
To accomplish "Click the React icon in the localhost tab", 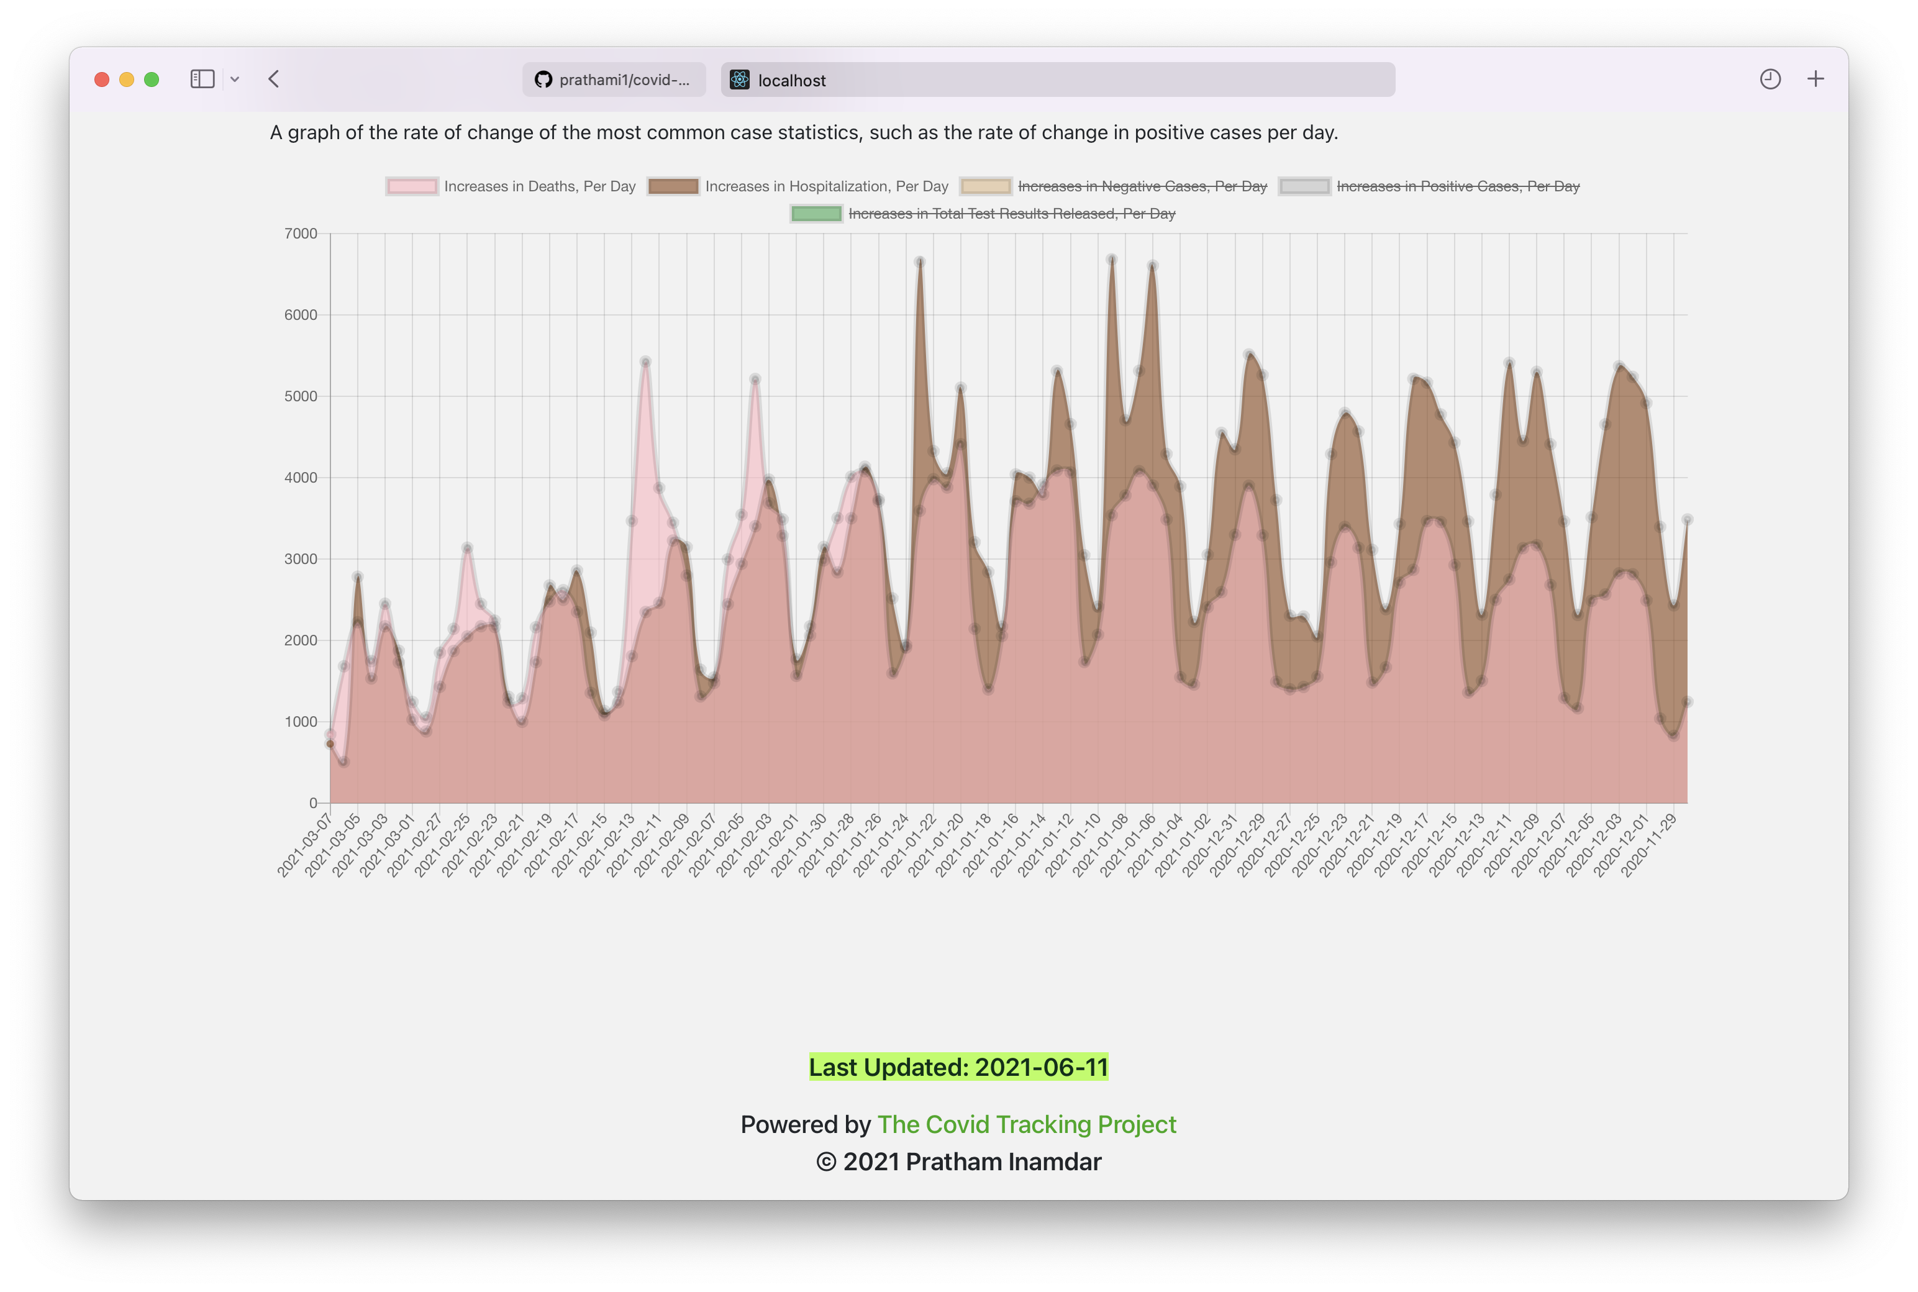I will 740,80.
